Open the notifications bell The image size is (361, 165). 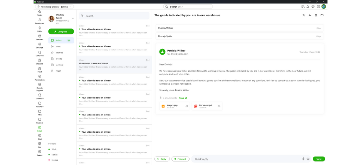pyautogui.click(x=308, y=7)
